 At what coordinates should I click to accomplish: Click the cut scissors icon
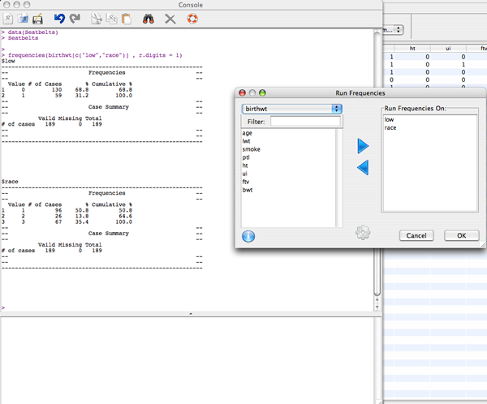pyautogui.click(x=97, y=19)
